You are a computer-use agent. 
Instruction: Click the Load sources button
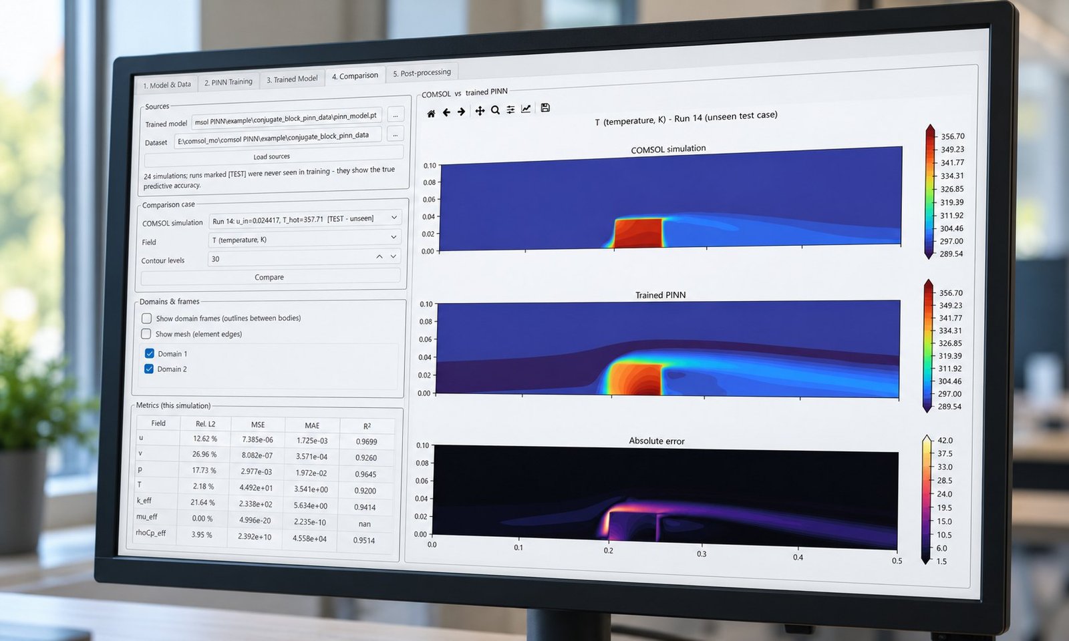272,157
